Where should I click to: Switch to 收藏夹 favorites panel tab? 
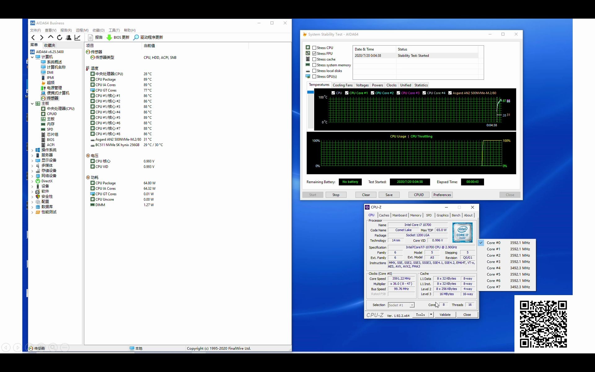(50, 45)
